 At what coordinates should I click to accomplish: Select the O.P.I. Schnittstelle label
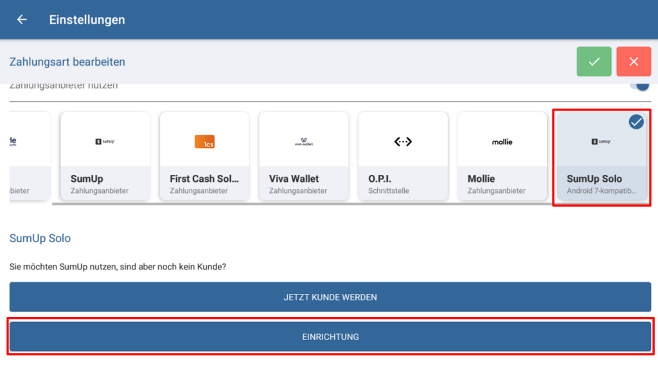390,191
